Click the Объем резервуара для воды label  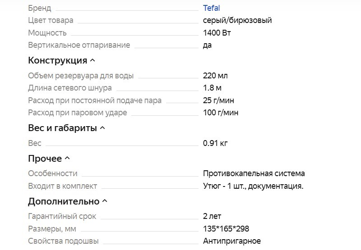[81, 76]
